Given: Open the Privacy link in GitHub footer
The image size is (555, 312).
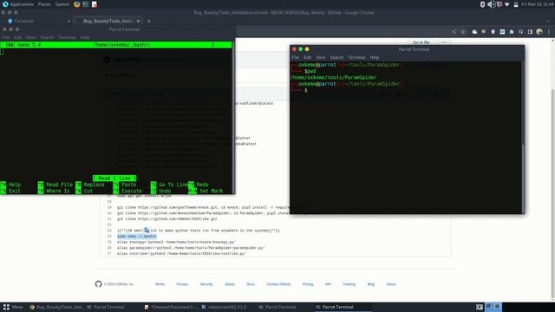Looking at the screenshot, I should (182, 284).
